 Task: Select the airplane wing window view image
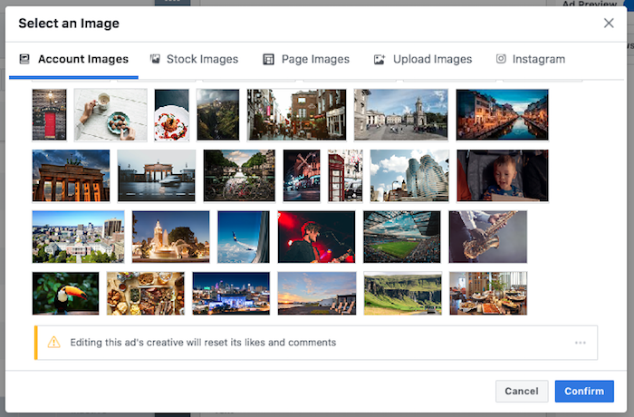coord(244,237)
